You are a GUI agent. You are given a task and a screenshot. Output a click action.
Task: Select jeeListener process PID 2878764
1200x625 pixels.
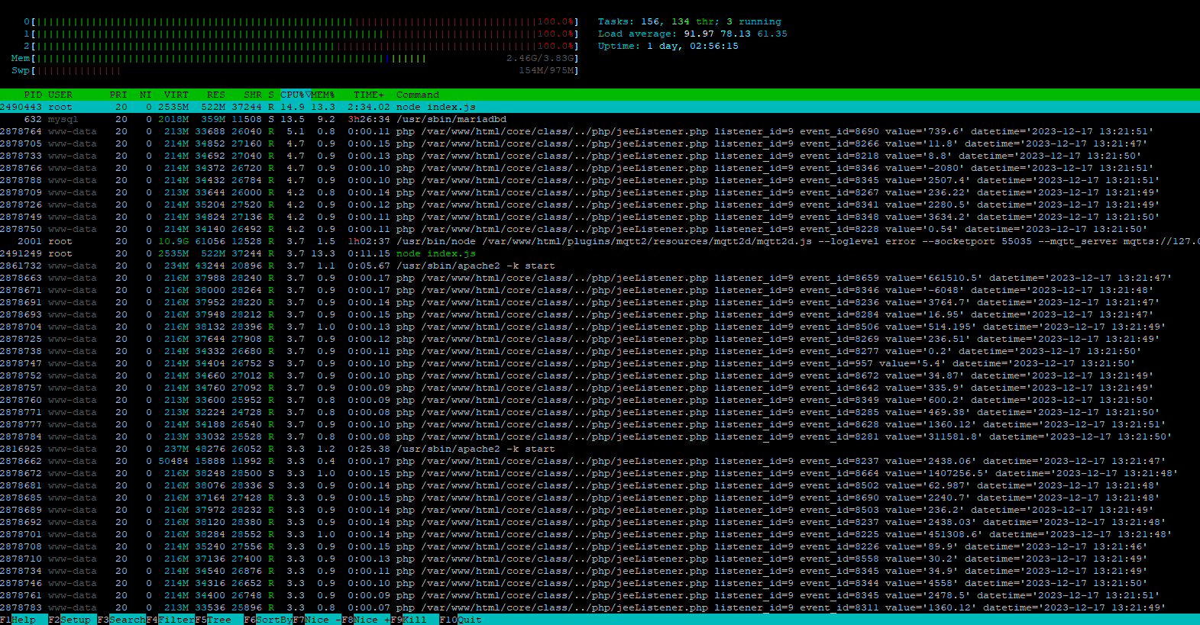(x=600, y=131)
